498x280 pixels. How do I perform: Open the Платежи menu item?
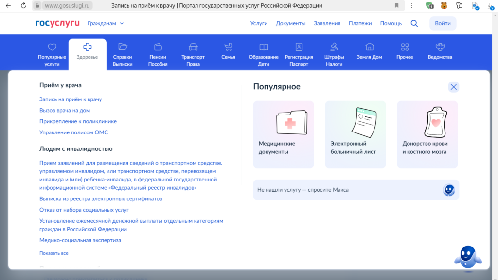click(360, 23)
